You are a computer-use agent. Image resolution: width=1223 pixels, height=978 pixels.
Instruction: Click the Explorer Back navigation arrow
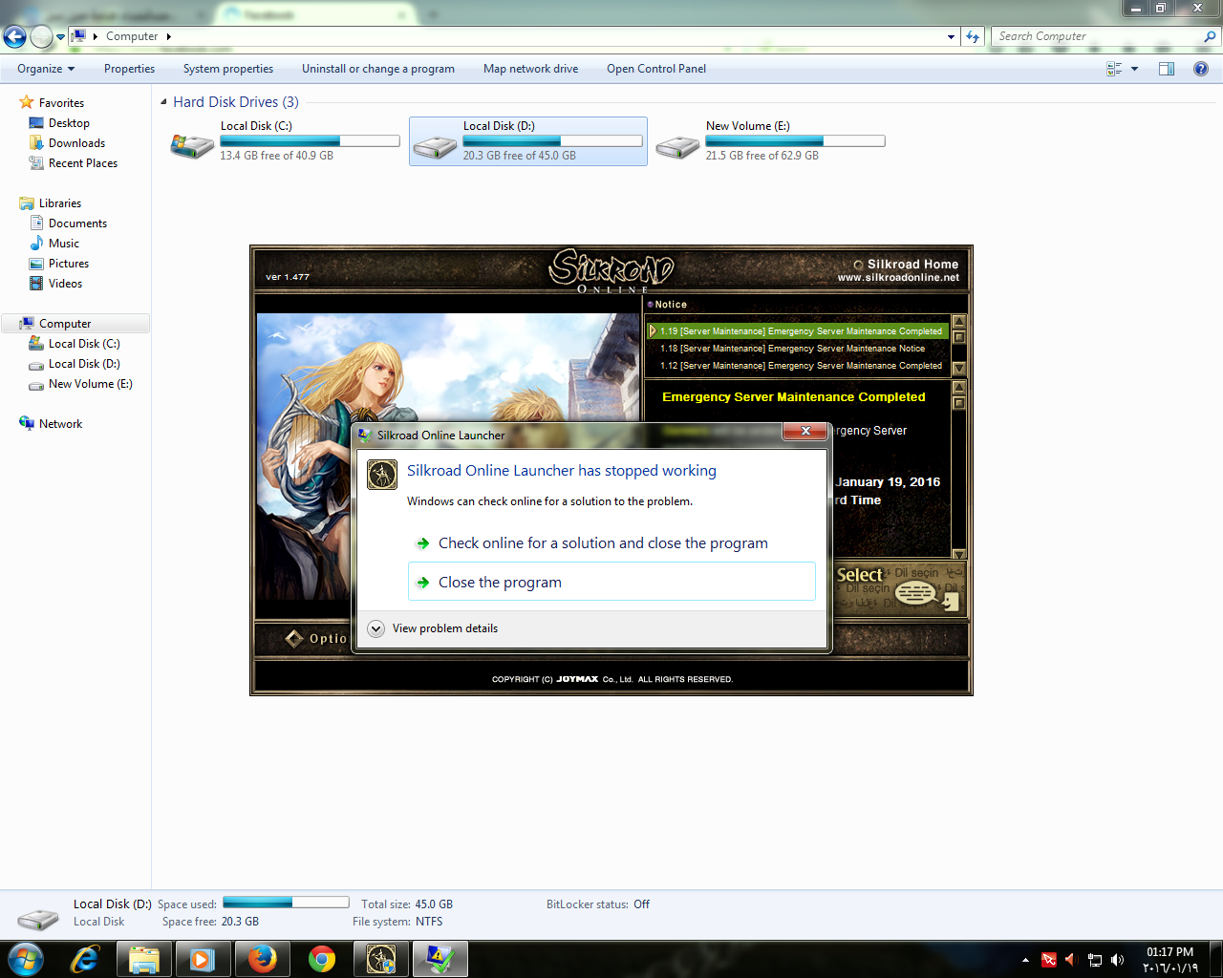click(x=15, y=37)
